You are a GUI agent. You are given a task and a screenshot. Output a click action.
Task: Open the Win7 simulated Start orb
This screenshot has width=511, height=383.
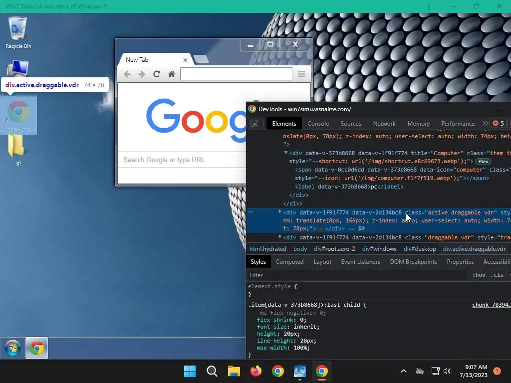coord(12,348)
